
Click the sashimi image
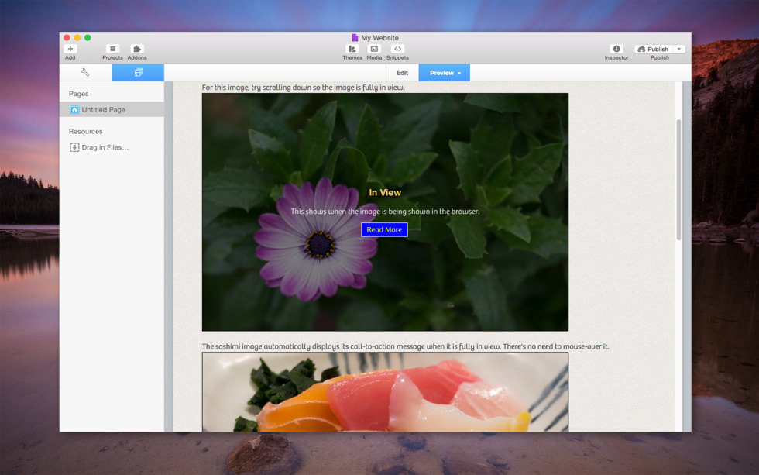point(385,392)
